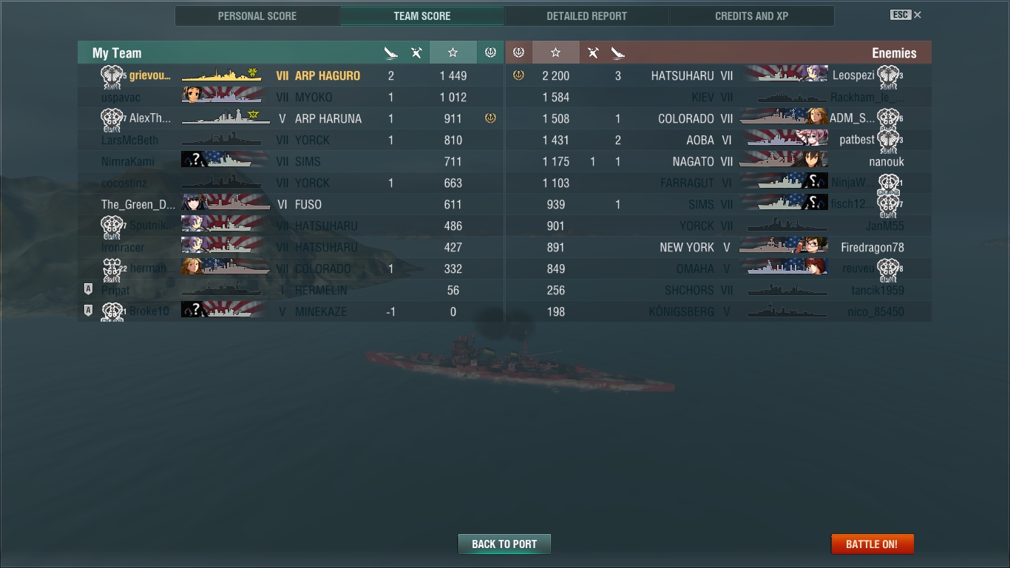Sort Enemies by star score column
This screenshot has width=1010, height=568.
point(555,53)
